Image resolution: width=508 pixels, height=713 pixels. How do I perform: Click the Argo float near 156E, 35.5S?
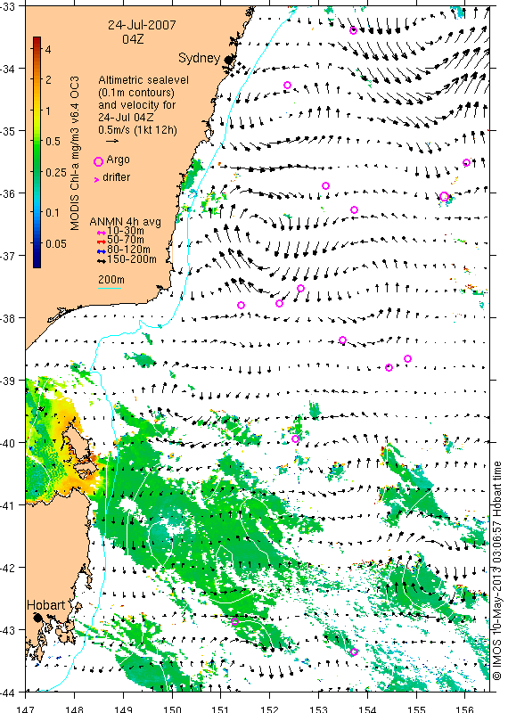point(466,162)
